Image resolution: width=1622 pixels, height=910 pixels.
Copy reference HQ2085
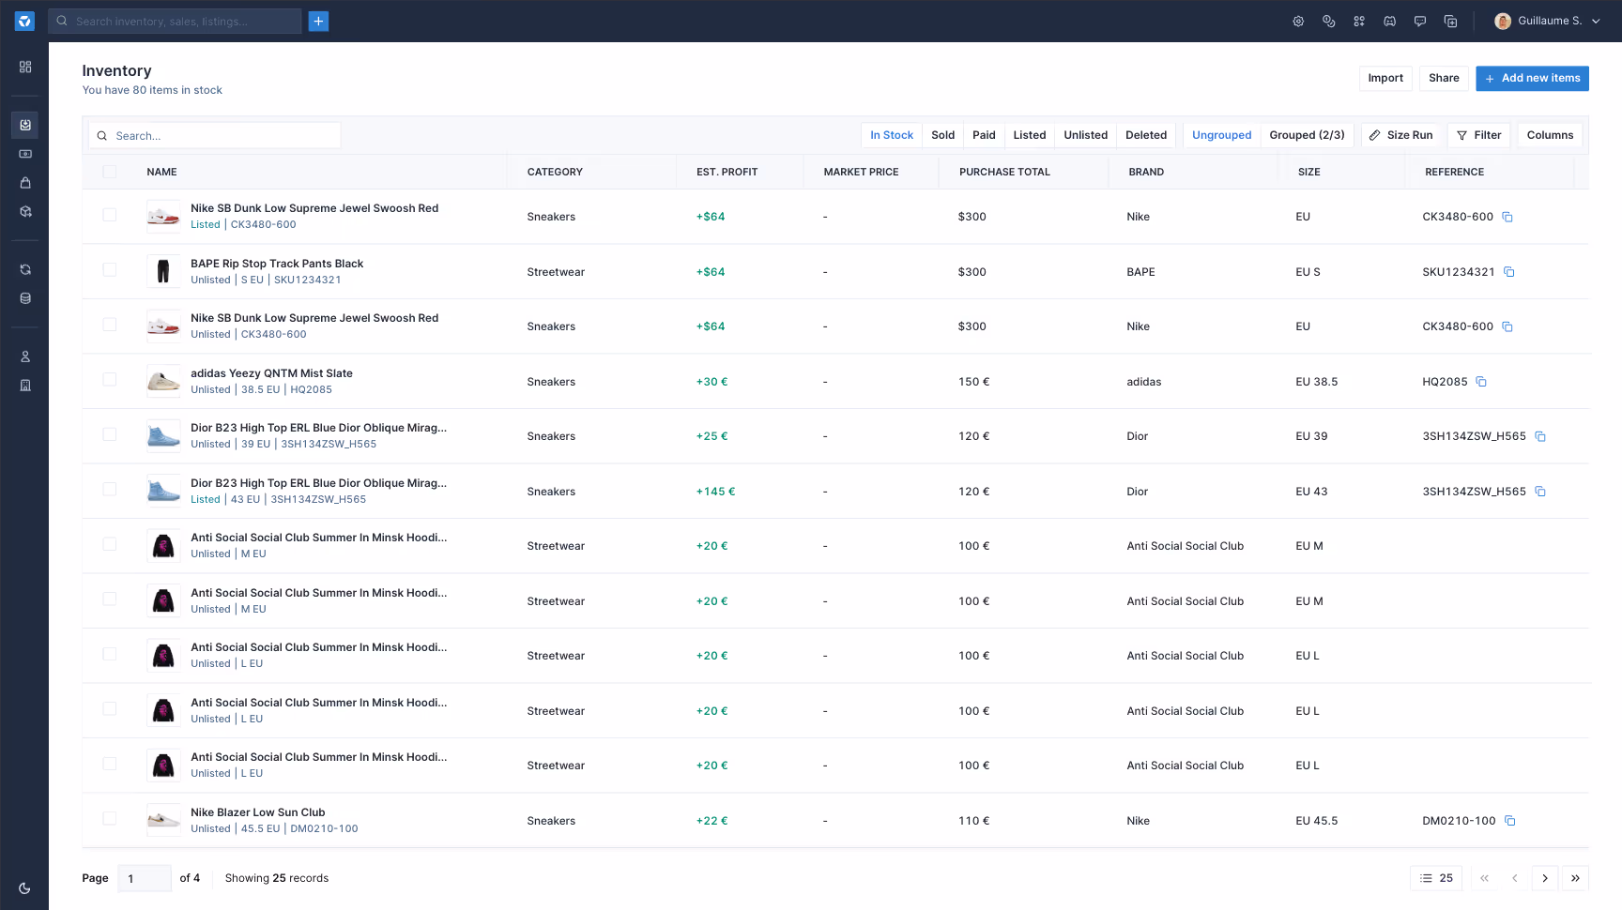[x=1481, y=382]
